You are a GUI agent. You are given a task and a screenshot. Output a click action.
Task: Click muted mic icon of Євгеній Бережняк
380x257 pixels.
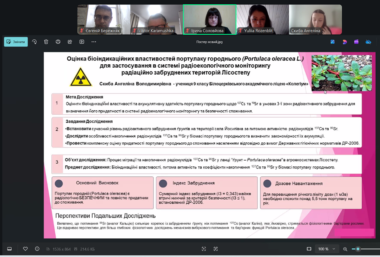pos(82,31)
